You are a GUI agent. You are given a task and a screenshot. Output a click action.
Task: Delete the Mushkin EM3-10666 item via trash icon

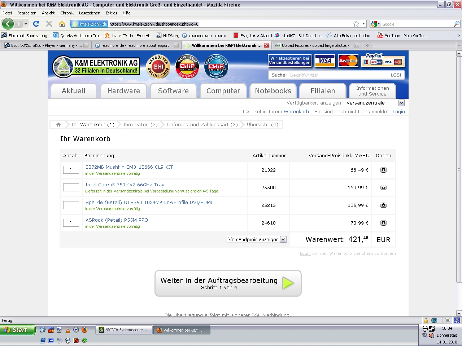pyautogui.click(x=383, y=170)
